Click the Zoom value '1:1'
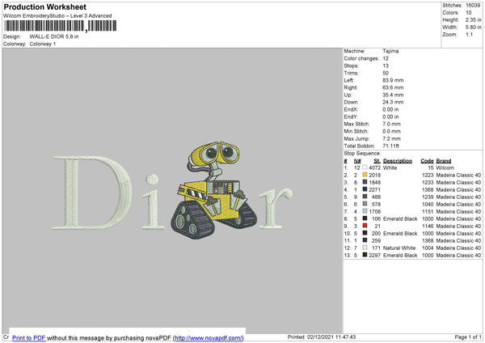Image resolution: width=485 pixels, height=343 pixels. click(x=469, y=34)
